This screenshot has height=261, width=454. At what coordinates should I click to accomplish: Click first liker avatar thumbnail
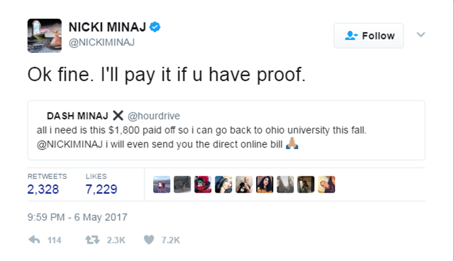click(162, 184)
